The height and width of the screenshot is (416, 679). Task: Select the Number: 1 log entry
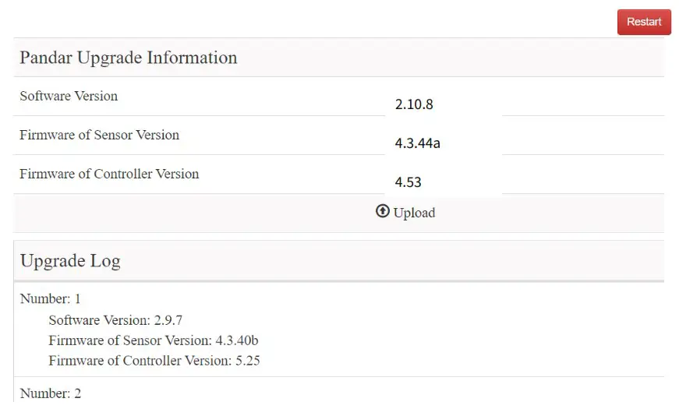pos(50,298)
